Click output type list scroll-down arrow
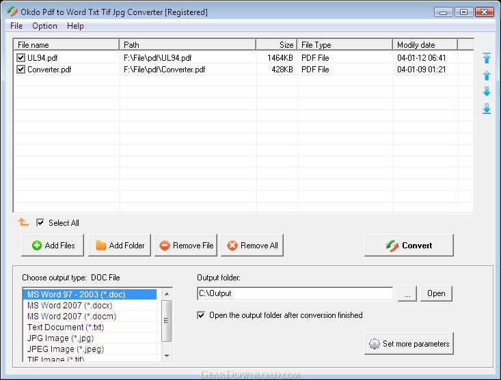The height and width of the screenshot is (380, 501). pyautogui.click(x=167, y=355)
